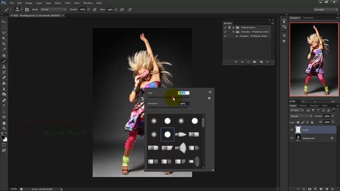Select the Move tool
340x191 pixels.
(4, 22)
